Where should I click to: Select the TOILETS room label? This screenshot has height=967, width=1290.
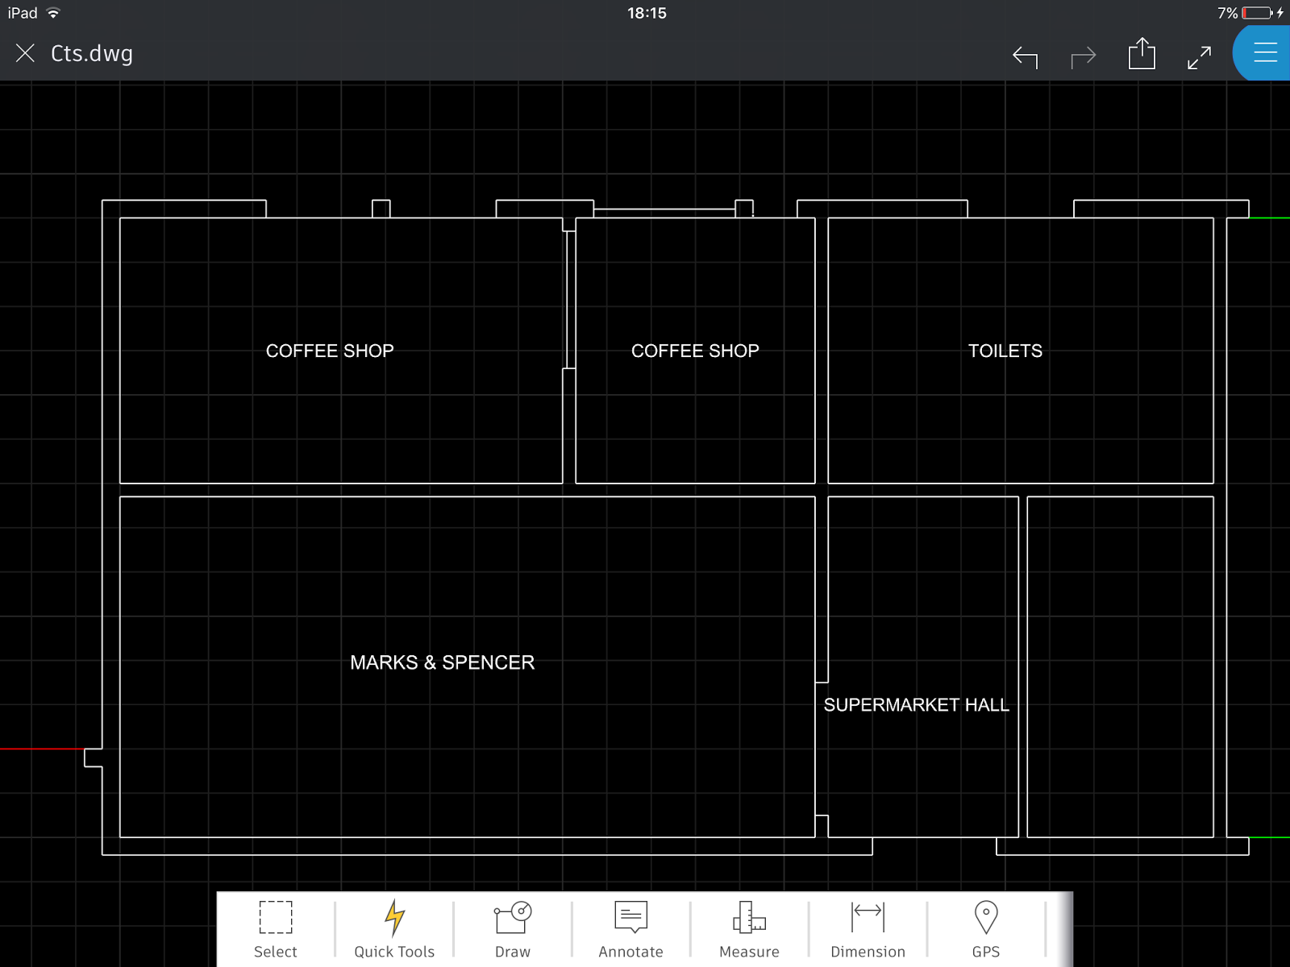(x=1005, y=351)
